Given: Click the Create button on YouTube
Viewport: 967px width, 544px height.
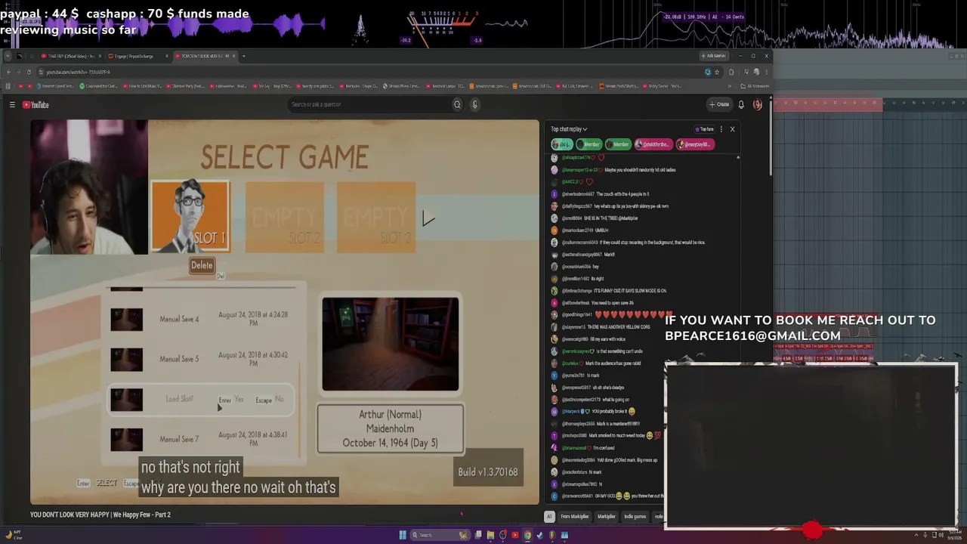Looking at the screenshot, I should click(719, 105).
